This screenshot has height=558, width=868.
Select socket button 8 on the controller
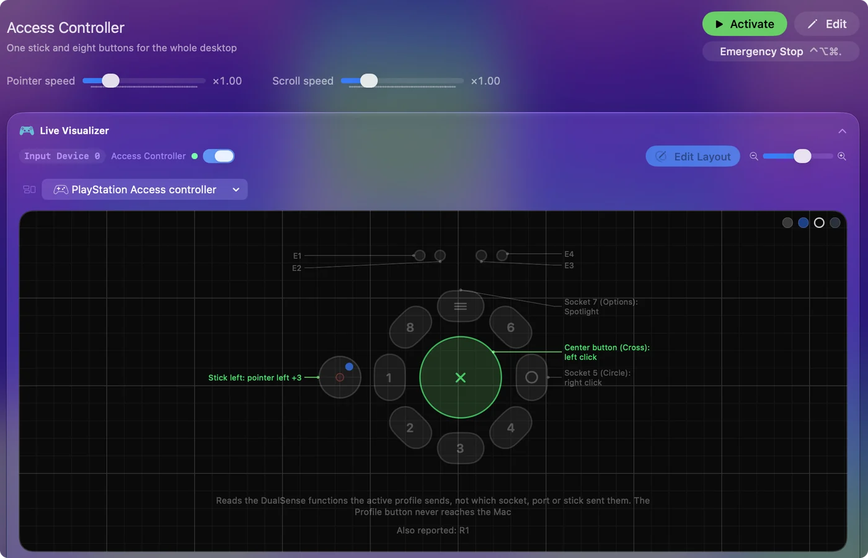pyautogui.click(x=410, y=327)
